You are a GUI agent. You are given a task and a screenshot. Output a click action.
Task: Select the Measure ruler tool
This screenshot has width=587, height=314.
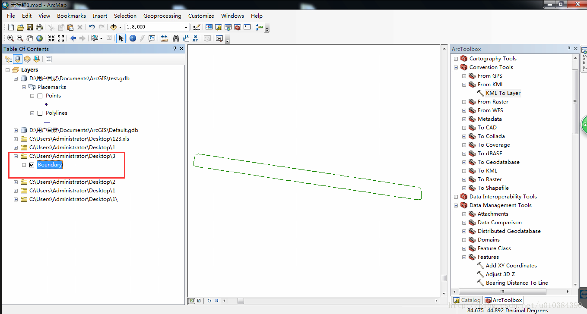(x=164, y=38)
